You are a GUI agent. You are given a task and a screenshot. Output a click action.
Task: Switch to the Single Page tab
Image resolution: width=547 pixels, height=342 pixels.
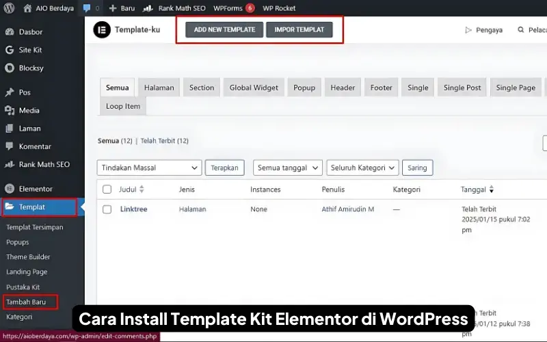point(516,88)
